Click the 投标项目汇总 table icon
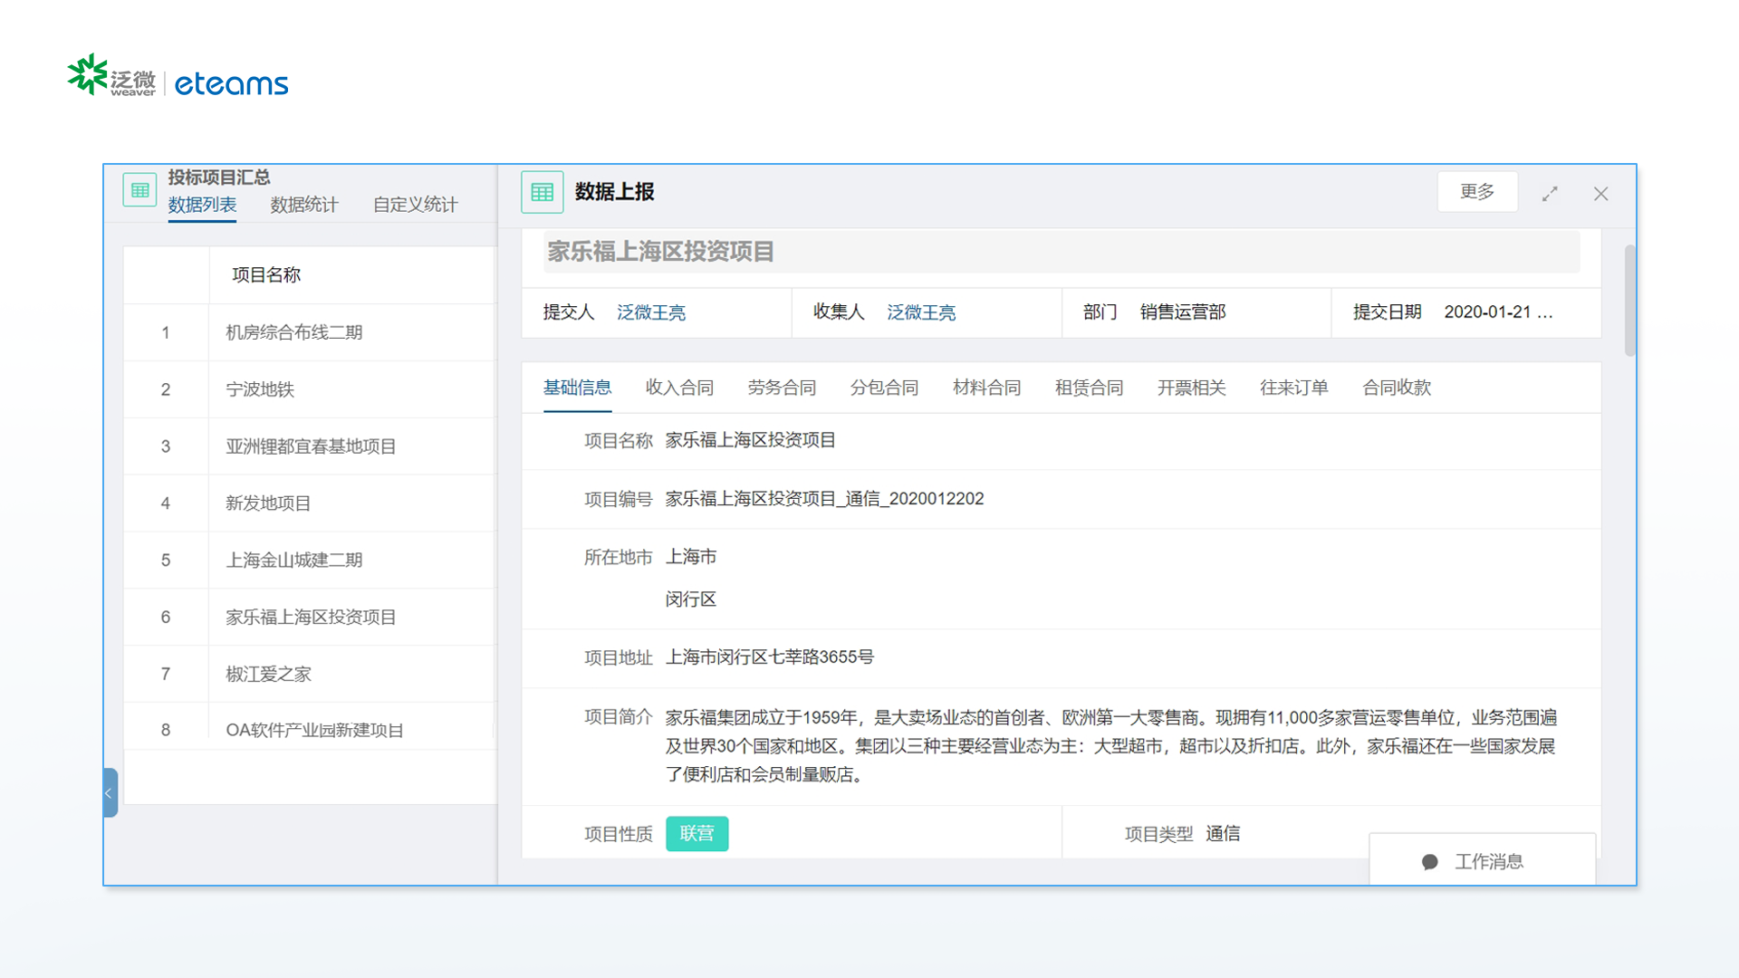 pos(139,190)
